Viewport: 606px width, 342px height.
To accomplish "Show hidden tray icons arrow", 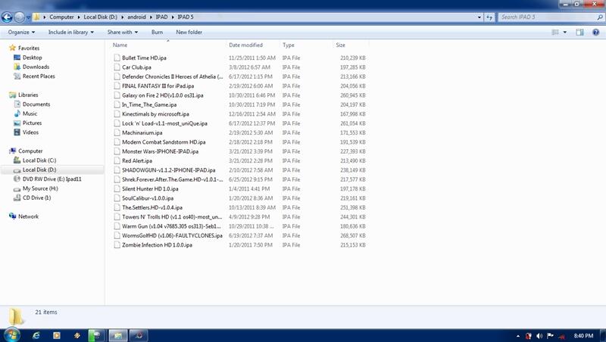I will [518, 336].
